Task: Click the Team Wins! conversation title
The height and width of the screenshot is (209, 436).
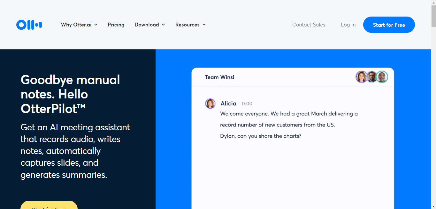Action: coord(219,77)
